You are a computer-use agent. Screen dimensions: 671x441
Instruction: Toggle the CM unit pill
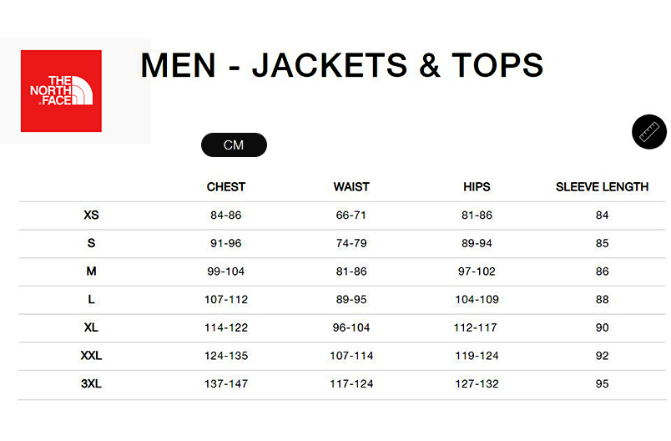234,144
